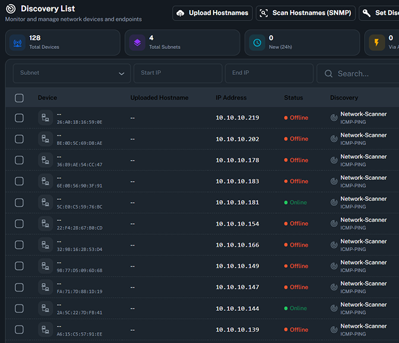This screenshot has width=399, height=343.
Task: Click device icon for 26:A0:1B:16:59:0E
Action: tap(45, 118)
